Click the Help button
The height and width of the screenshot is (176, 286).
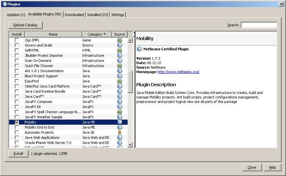coord(272,167)
